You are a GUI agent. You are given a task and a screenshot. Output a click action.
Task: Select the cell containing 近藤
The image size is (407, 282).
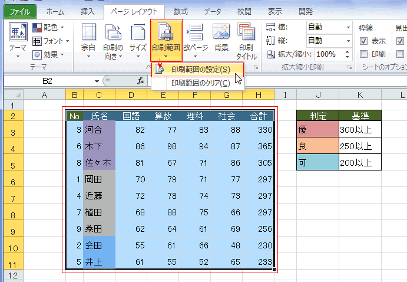[x=100, y=196]
